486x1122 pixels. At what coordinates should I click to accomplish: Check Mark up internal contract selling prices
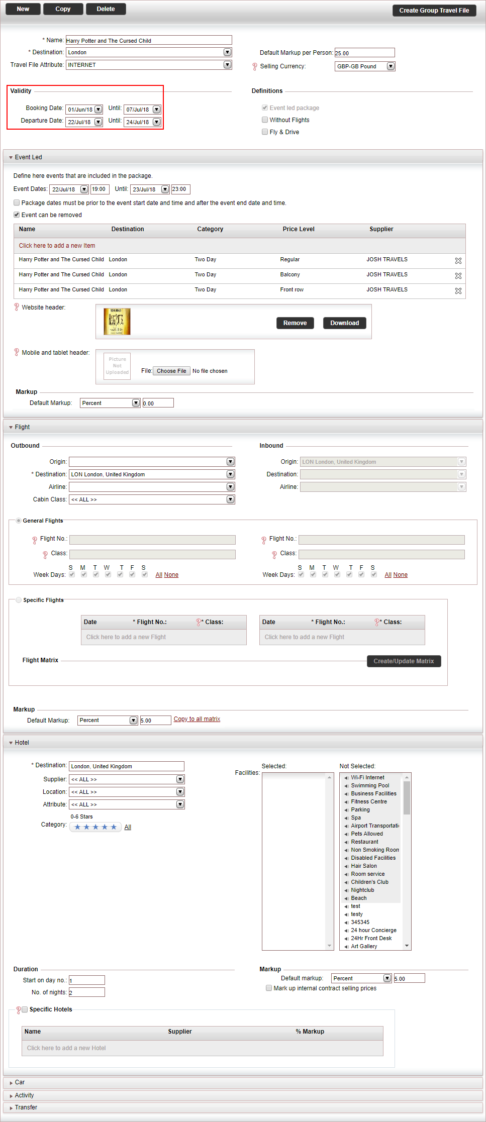point(269,988)
